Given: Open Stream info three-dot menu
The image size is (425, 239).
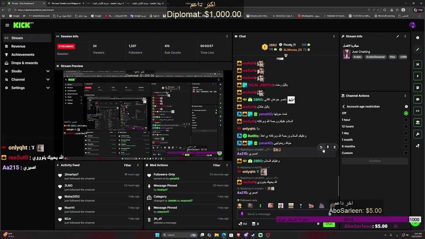Looking at the screenshot, I should [405, 36].
